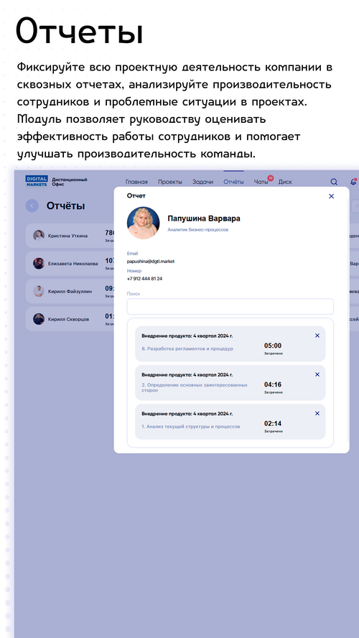The image size is (359, 638).
Task: Select the Кирилл Скворцов row name
Action: pyautogui.click(x=68, y=320)
